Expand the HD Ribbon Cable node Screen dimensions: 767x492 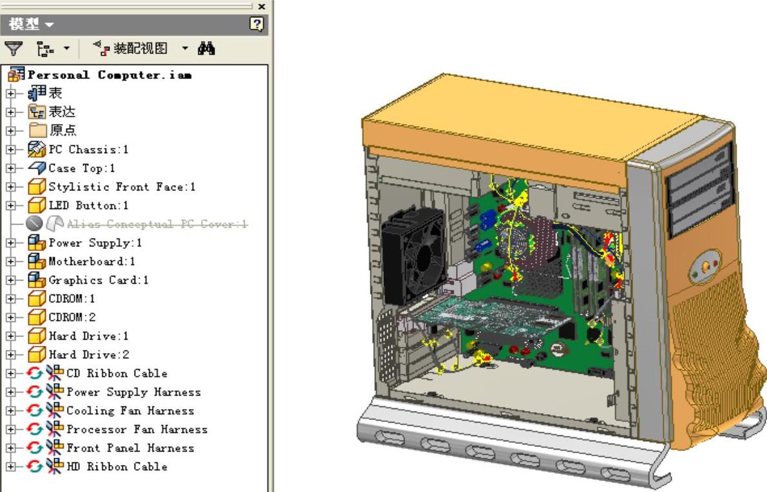click(x=11, y=466)
